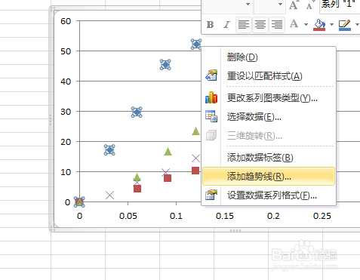The height and width of the screenshot is (280, 360).
Task: Click the vertical axis label 30
Action: coord(66,112)
